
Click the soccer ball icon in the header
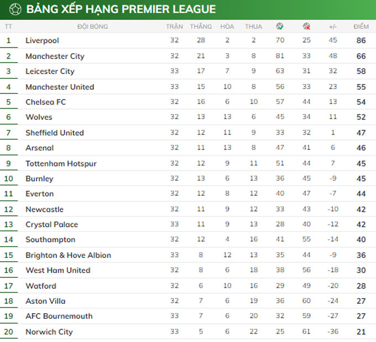(x=15, y=9)
